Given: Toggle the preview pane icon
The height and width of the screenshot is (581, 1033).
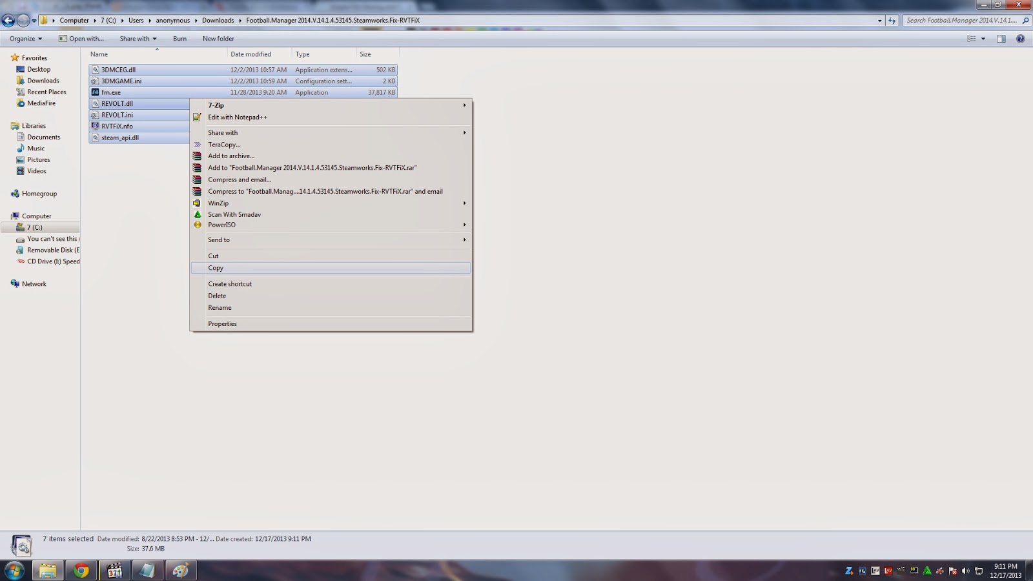Looking at the screenshot, I should click(1001, 39).
